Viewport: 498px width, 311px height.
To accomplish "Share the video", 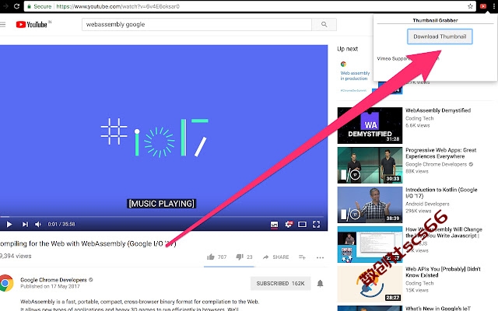I will pos(275,257).
